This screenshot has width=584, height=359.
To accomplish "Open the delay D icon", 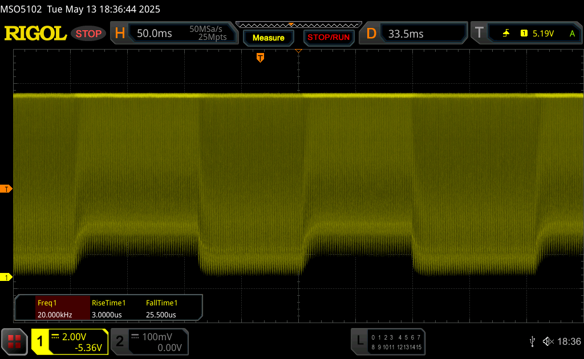I will tap(371, 34).
